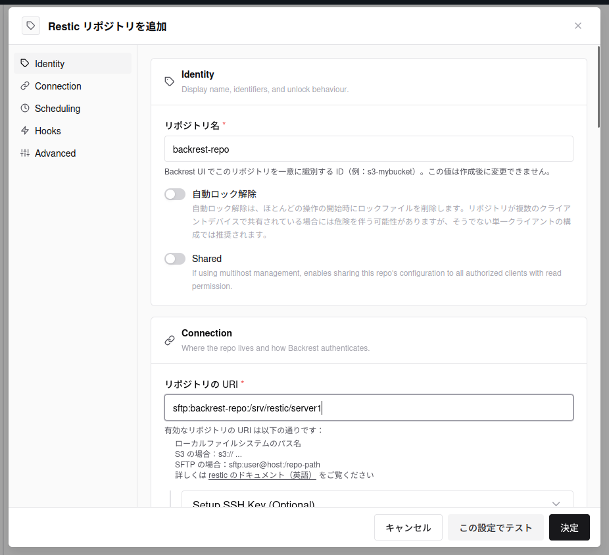The width and height of the screenshot is (609, 555).
Task: Confirm with the 決定 button
Action: pos(569,527)
